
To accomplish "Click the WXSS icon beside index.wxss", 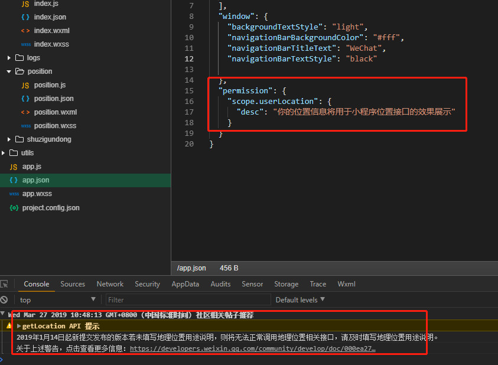I will 26,44.
